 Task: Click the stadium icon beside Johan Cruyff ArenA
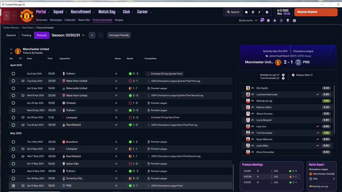(x=267, y=56)
